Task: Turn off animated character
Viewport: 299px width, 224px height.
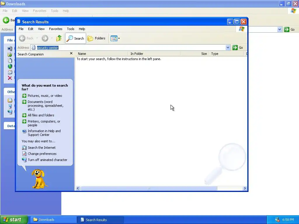Action: tap(48, 160)
